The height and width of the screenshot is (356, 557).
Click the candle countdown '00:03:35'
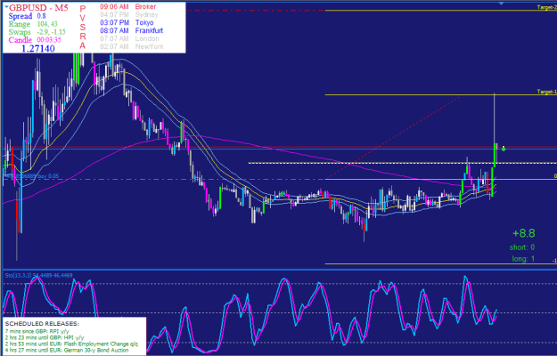click(49, 40)
